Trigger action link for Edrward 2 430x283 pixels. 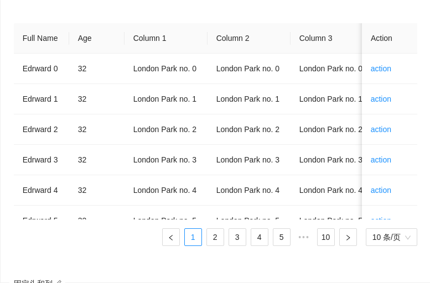[381, 129]
